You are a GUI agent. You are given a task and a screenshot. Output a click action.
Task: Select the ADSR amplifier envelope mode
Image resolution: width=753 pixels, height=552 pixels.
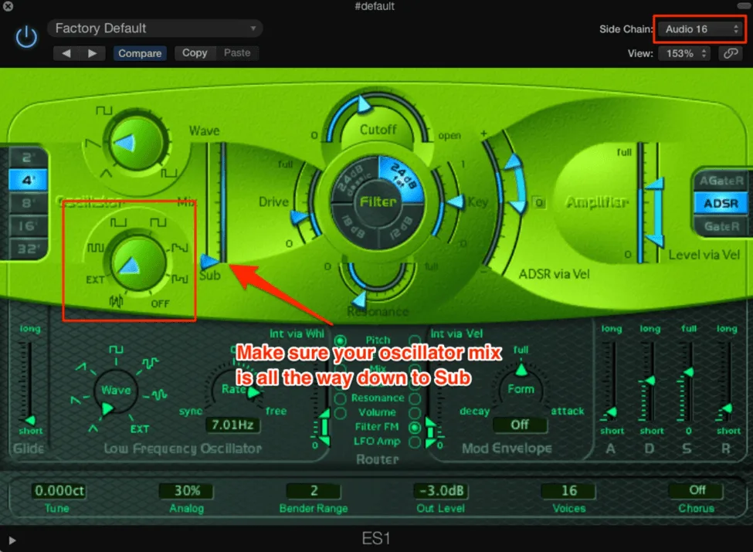pyautogui.click(x=721, y=204)
